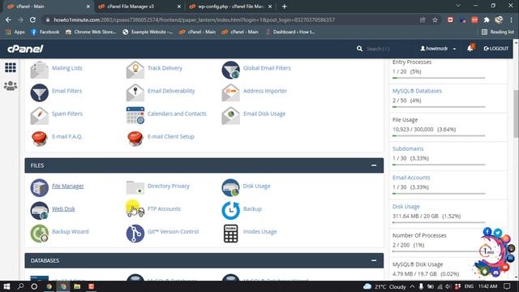The image size is (519, 292).
Task: Open the File Manager link
Action: (67, 186)
